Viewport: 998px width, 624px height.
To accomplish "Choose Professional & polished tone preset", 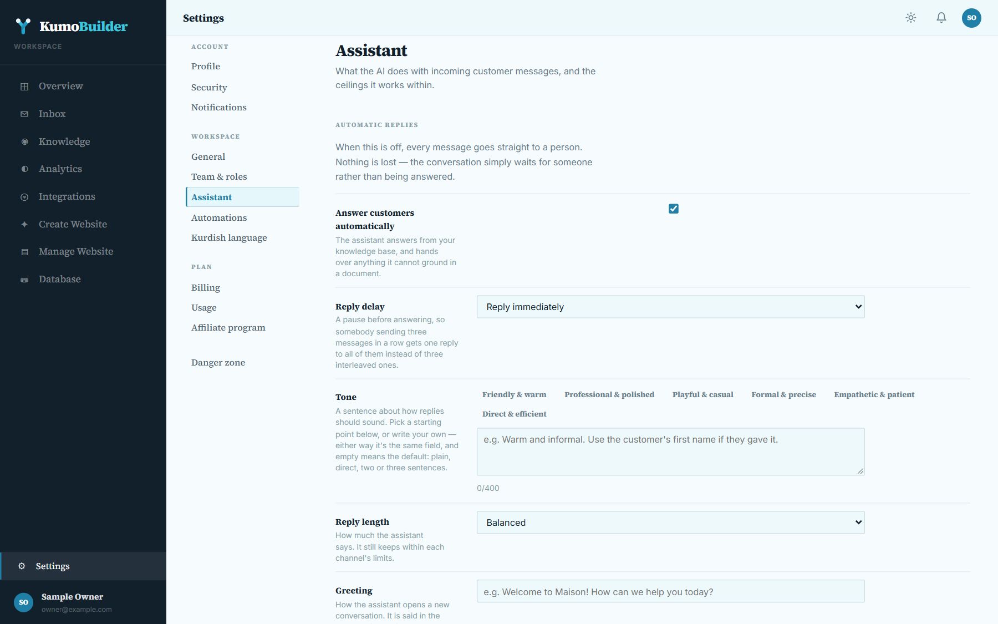I will pyautogui.click(x=609, y=395).
